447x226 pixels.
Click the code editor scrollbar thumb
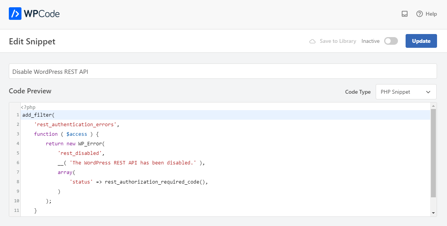433,153
